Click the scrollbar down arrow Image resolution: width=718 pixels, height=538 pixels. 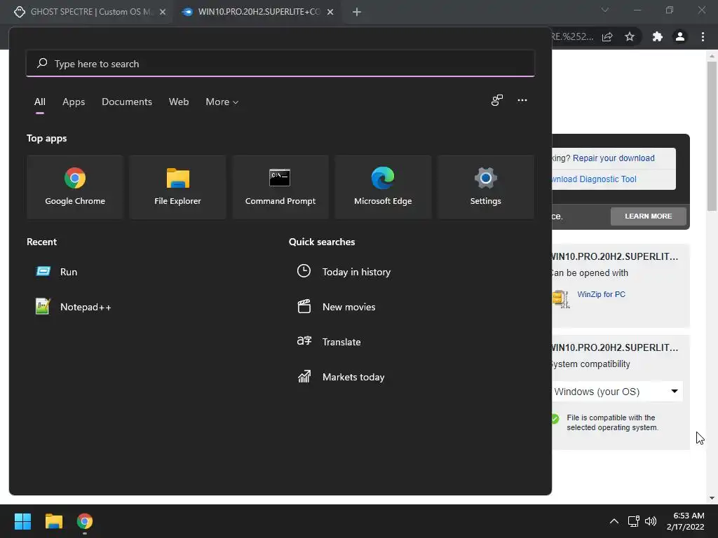pyautogui.click(x=712, y=498)
